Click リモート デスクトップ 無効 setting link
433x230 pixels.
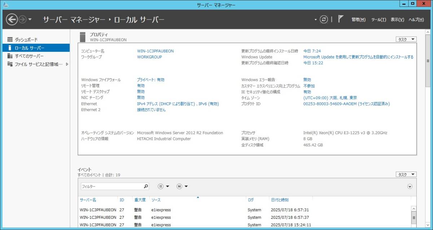point(141,92)
